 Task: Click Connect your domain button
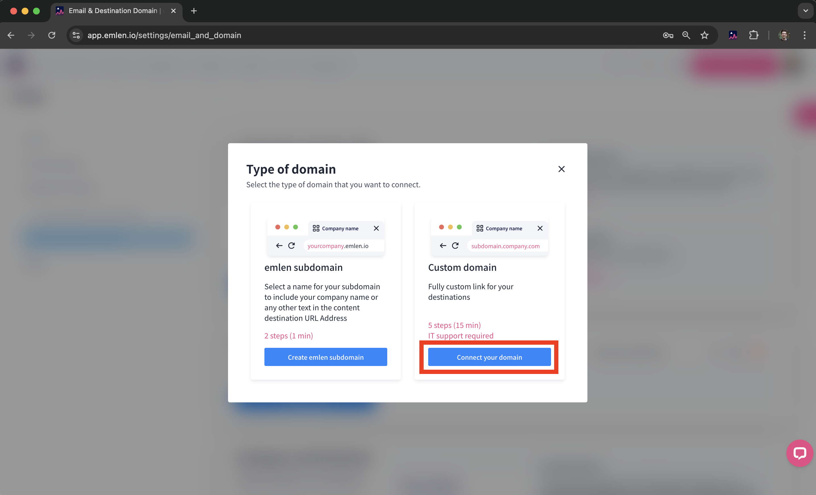click(489, 357)
